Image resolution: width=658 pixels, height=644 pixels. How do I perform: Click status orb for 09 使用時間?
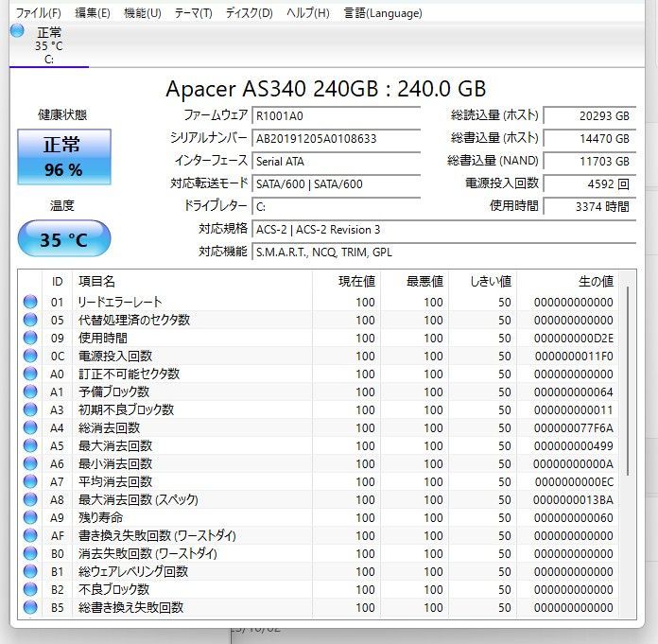30,338
